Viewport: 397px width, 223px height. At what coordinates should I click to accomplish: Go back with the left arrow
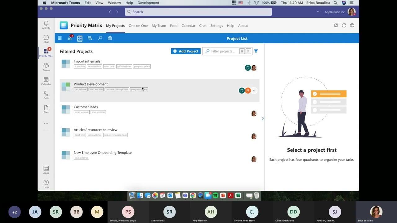110,12
